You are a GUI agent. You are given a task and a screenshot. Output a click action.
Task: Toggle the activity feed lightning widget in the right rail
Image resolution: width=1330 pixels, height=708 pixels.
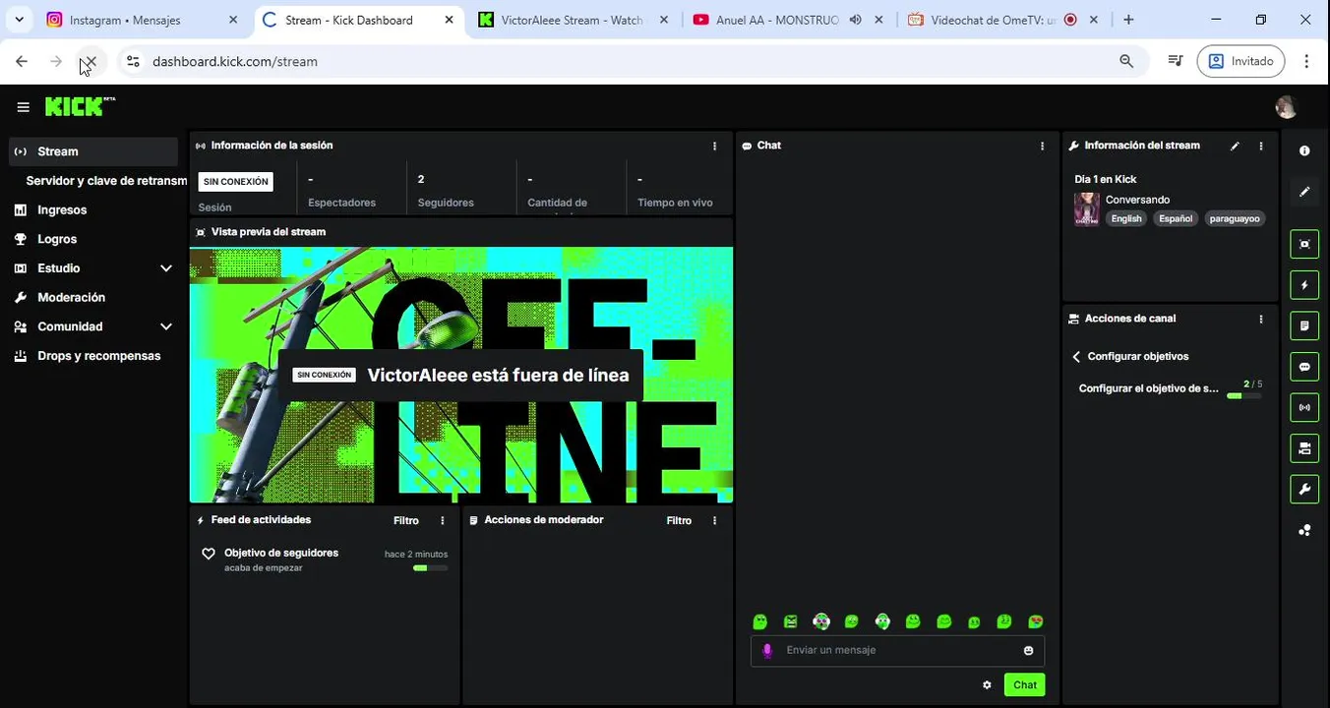(1304, 285)
